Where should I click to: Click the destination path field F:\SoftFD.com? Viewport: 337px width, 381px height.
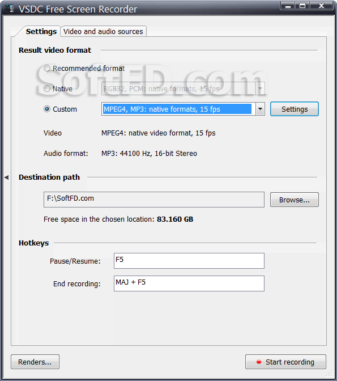click(154, 200)
